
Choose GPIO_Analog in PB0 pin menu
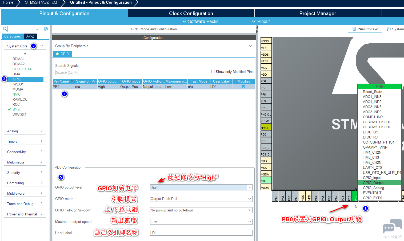tap(379, 188)
